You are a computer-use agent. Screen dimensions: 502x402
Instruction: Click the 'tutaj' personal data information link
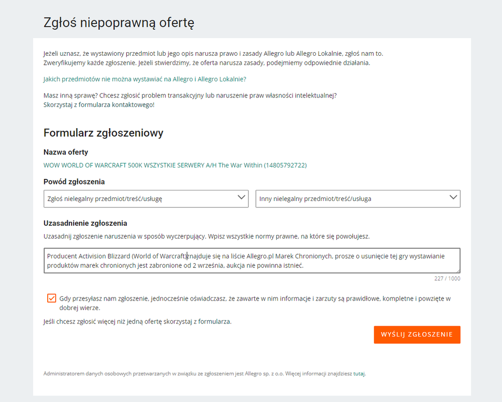click(x=359, y=373)
